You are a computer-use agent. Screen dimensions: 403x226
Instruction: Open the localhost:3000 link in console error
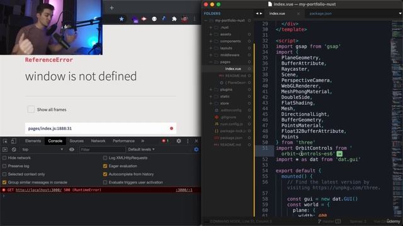click(x=38, y=190)
